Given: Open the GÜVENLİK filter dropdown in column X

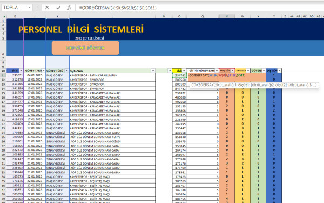Looking at the screenshot, I should (x=264, y=70).
